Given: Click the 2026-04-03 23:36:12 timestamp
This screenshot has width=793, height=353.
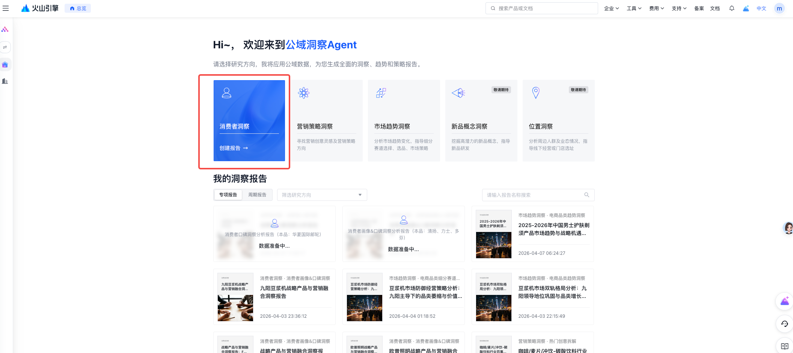Looking at the screenshot, I should [283, 316].
